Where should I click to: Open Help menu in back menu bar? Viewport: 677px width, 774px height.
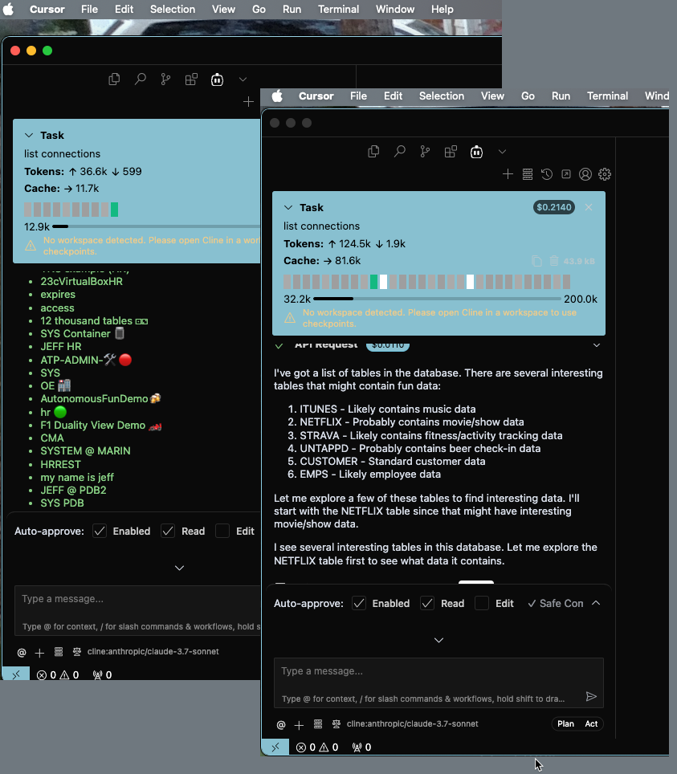tap(442, 10)
